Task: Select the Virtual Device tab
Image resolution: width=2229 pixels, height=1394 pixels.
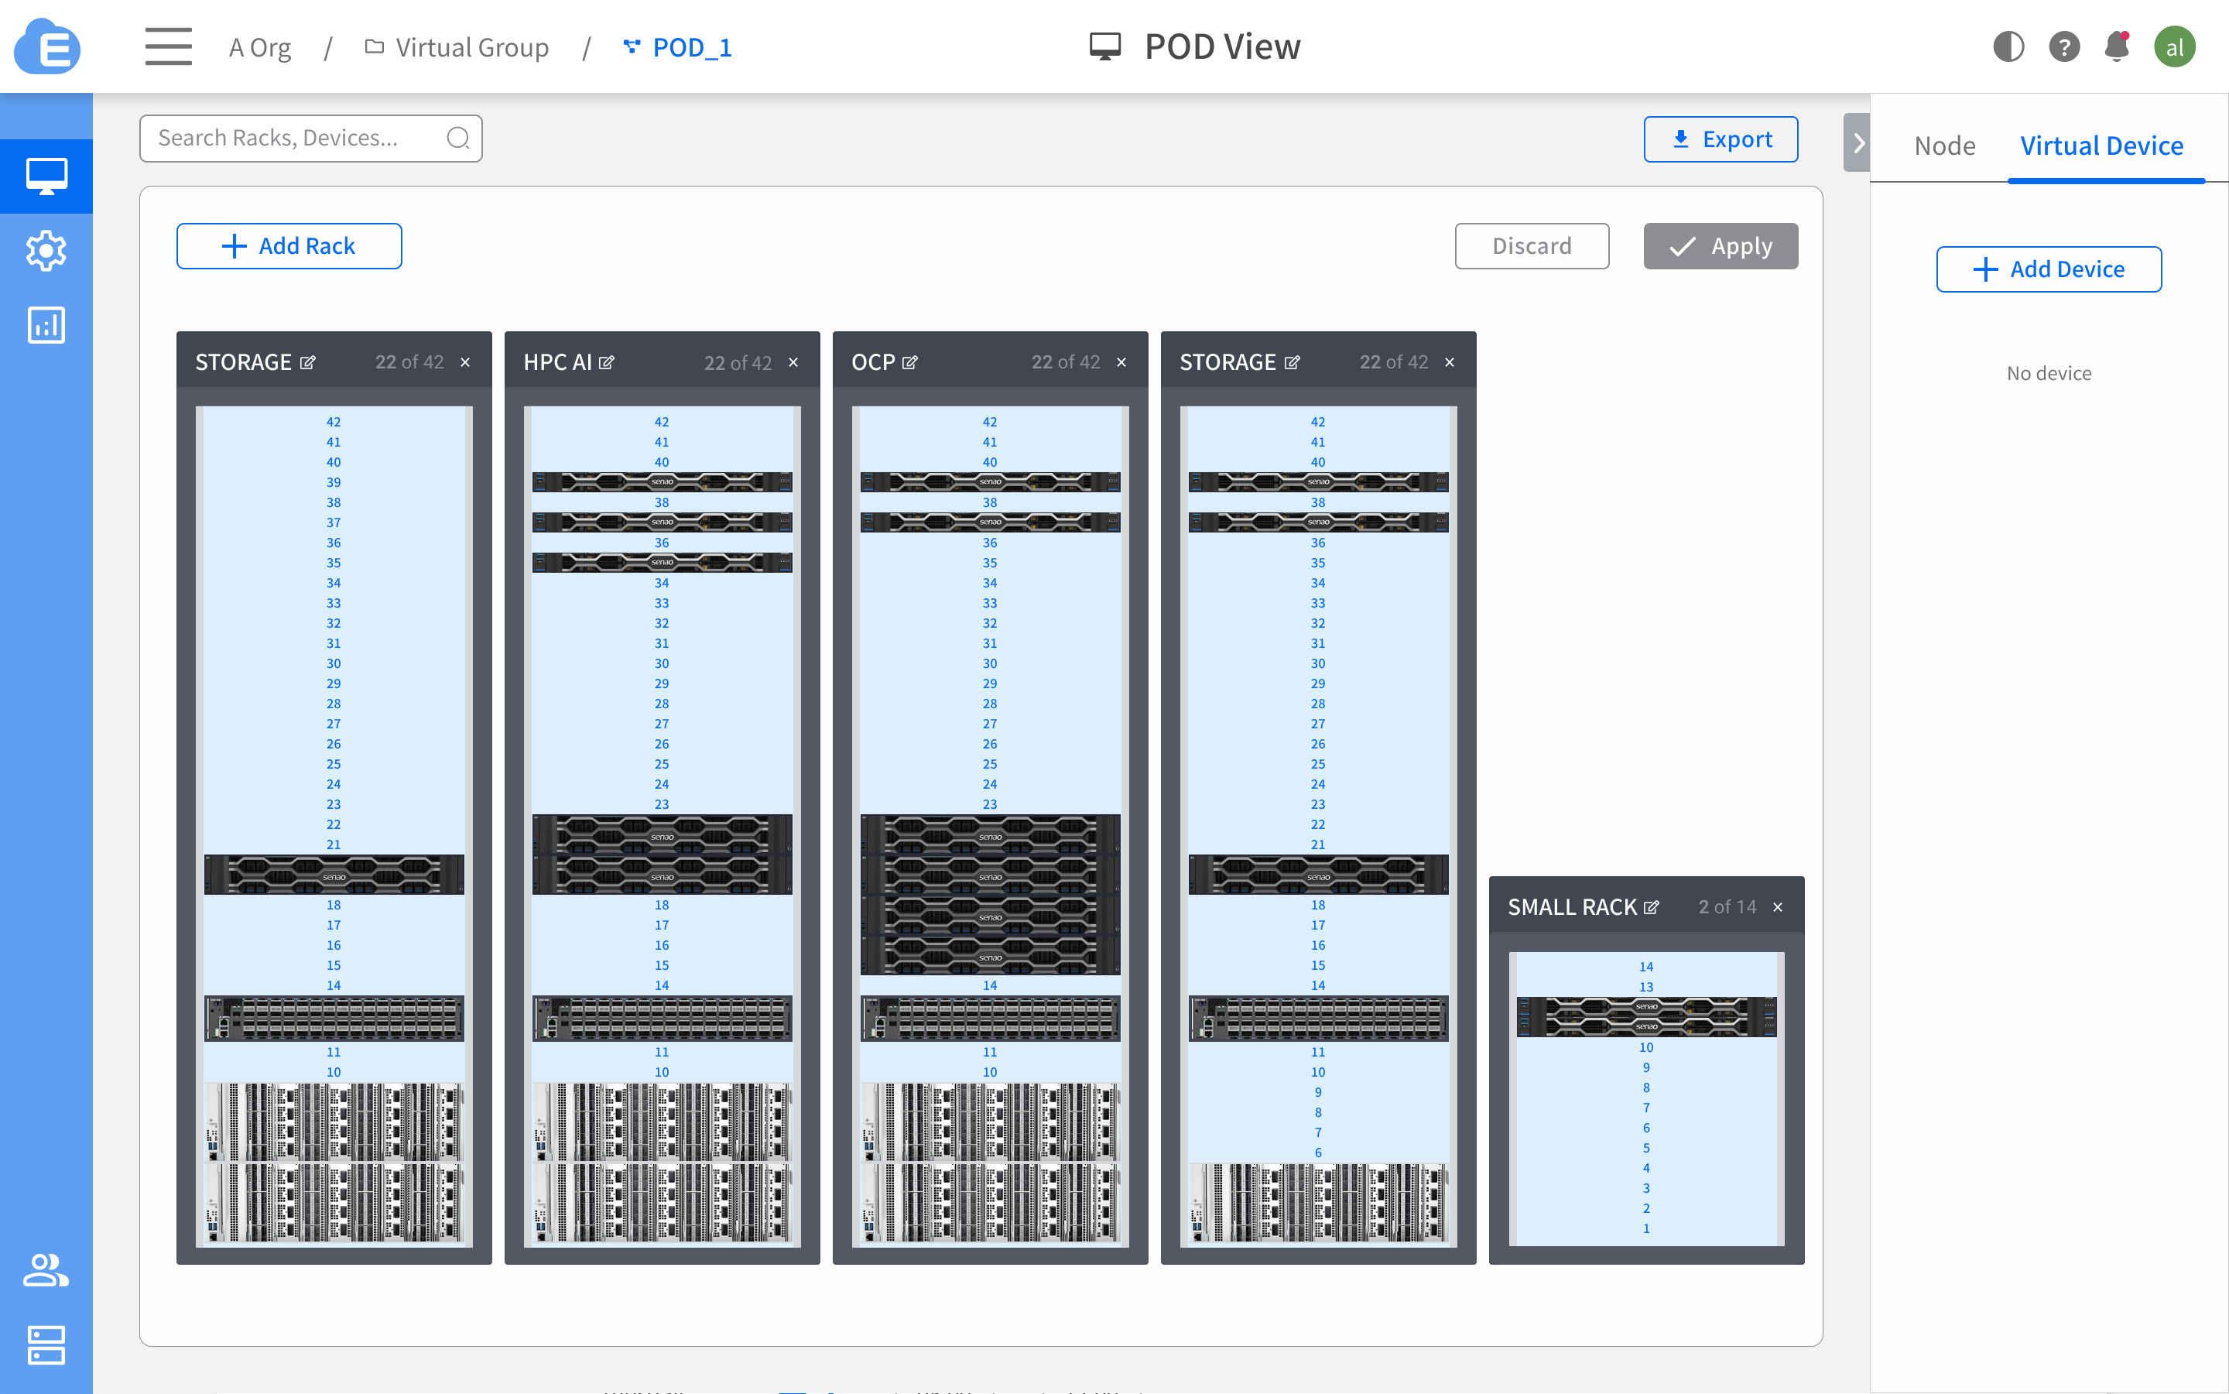Action: (2101, 146)
